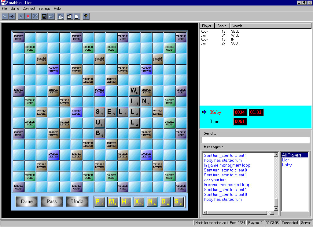The width and height of the screenshot is (313, 227).
Task: Click the Send message input field
Action: pyautogui.click(x=256, y=140)
